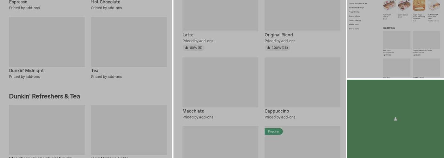Go to the Donuts & Bakery sidebar category
This screenshot has height=158, width=444.
355,20
